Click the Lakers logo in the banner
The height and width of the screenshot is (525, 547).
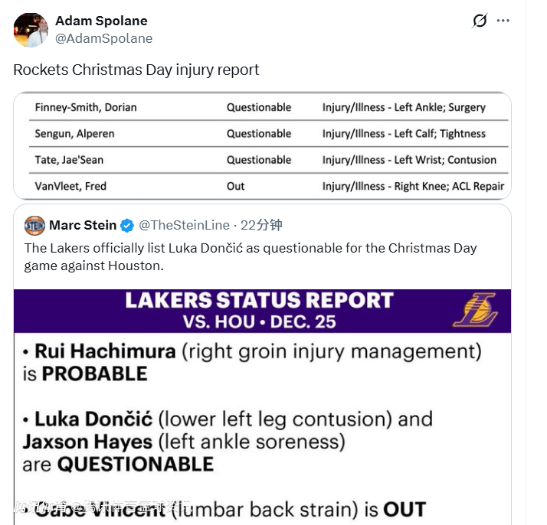pyautogui.click(x=475, y=310)
